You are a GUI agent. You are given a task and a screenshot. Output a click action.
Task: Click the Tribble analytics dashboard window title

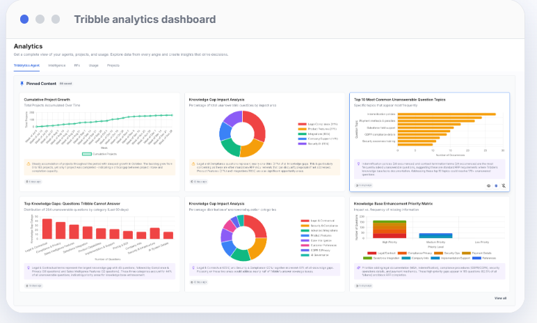pos(145,19)
